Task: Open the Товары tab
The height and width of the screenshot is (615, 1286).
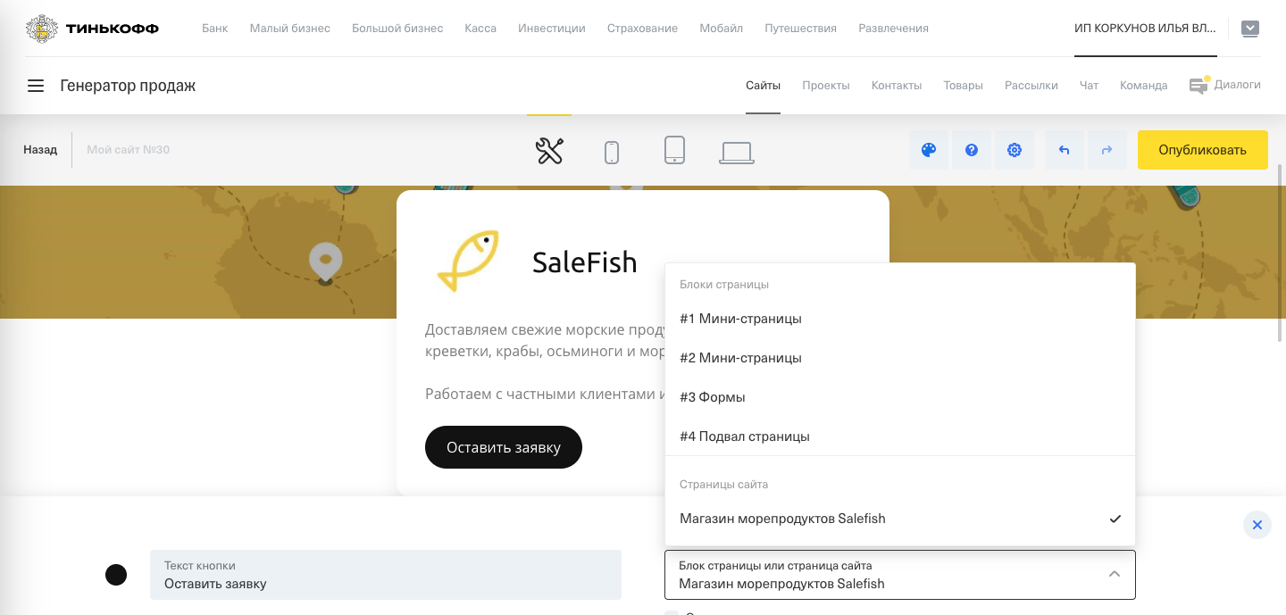Action: (963, 86)
